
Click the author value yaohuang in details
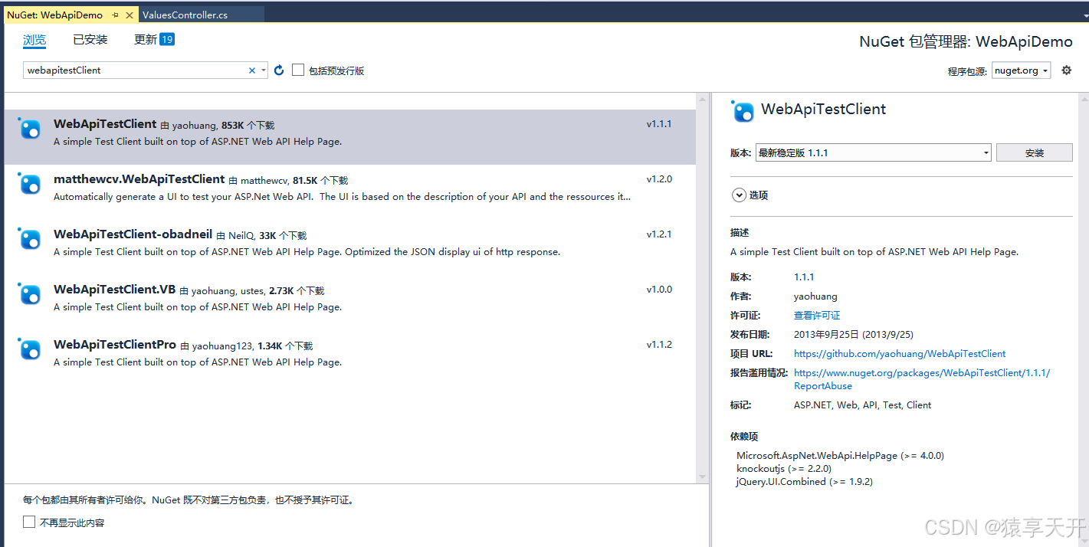[x=815, y=296]
